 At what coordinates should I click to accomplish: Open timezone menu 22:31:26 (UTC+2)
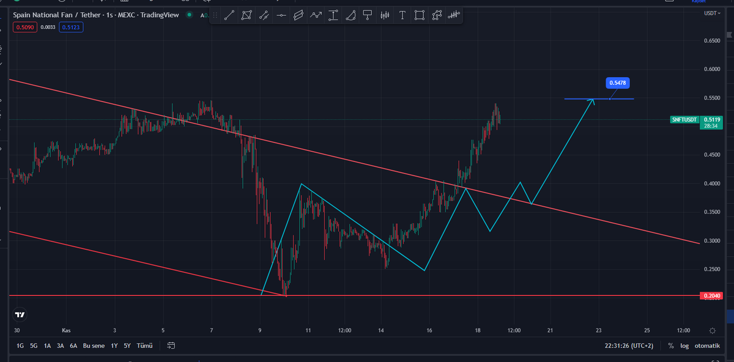(629, 345)
